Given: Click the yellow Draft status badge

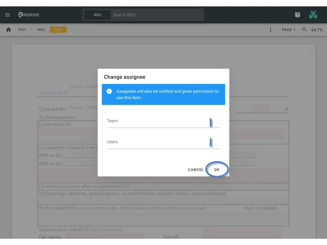Looking at the screenshot, I should (x=58, y=29).
